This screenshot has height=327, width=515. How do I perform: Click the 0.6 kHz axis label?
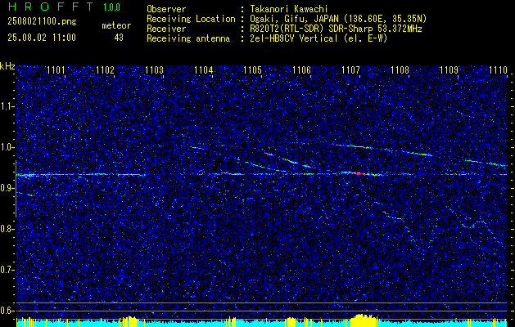click(x=6, y=311)
